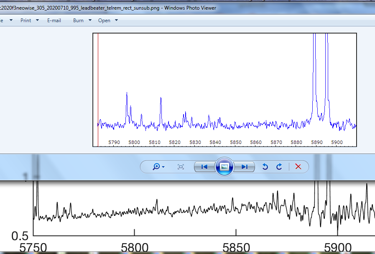Open the zoom magnifier control

[156, 167]
